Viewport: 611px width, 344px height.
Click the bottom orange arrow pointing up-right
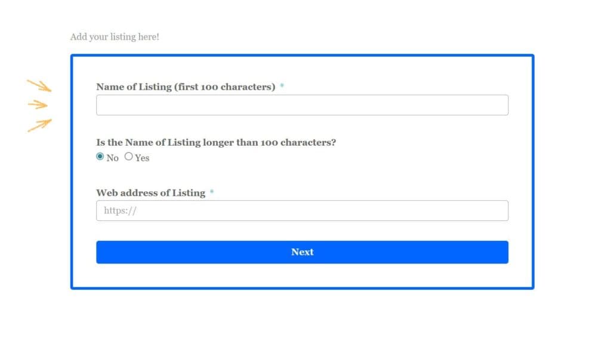pyautogui.click(x=39, y=125)
